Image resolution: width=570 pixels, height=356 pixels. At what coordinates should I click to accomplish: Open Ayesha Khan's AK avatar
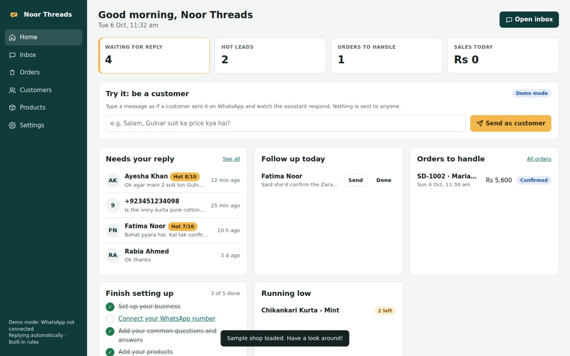click(x=113, y=180)
